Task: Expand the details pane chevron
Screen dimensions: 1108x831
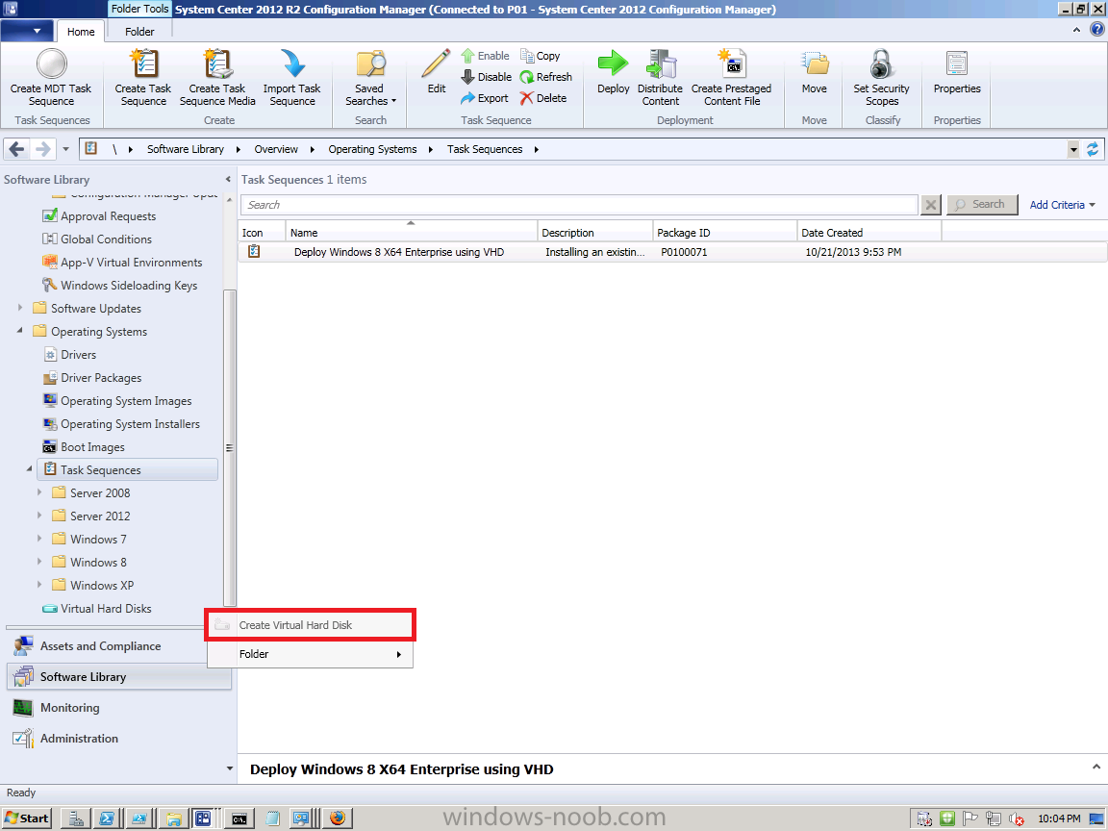Action: point(1096,768)
